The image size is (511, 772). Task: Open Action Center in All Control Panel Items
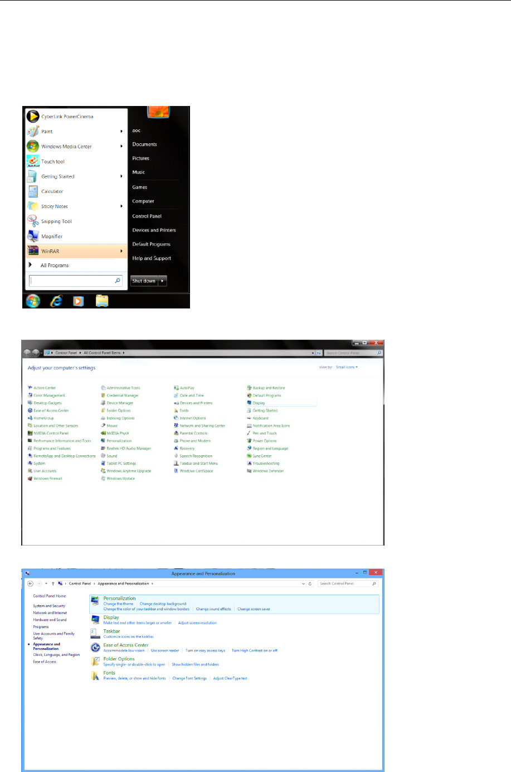pyautogui.click(x=45, y=388)
